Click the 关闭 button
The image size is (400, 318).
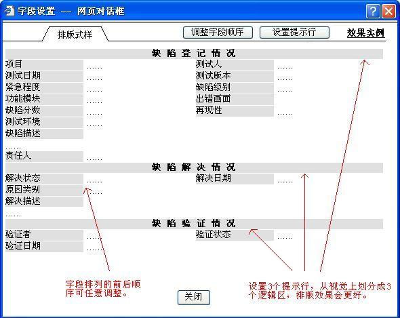[194, 297]
